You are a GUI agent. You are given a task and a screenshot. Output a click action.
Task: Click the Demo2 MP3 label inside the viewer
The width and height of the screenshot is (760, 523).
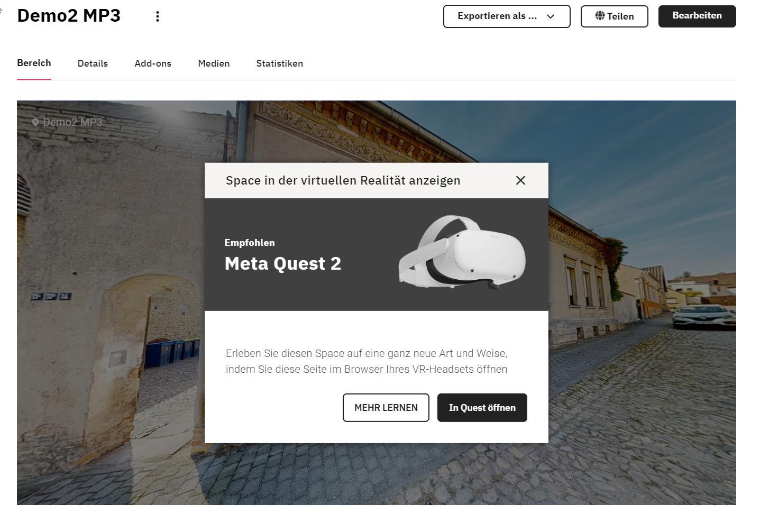[72, 122]
